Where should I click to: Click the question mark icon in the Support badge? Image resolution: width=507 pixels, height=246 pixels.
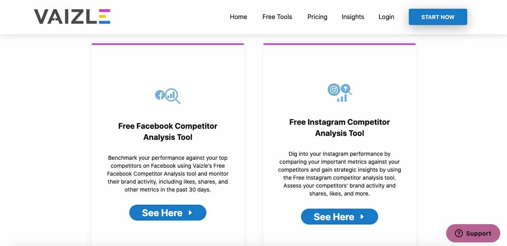click(458, 233)
